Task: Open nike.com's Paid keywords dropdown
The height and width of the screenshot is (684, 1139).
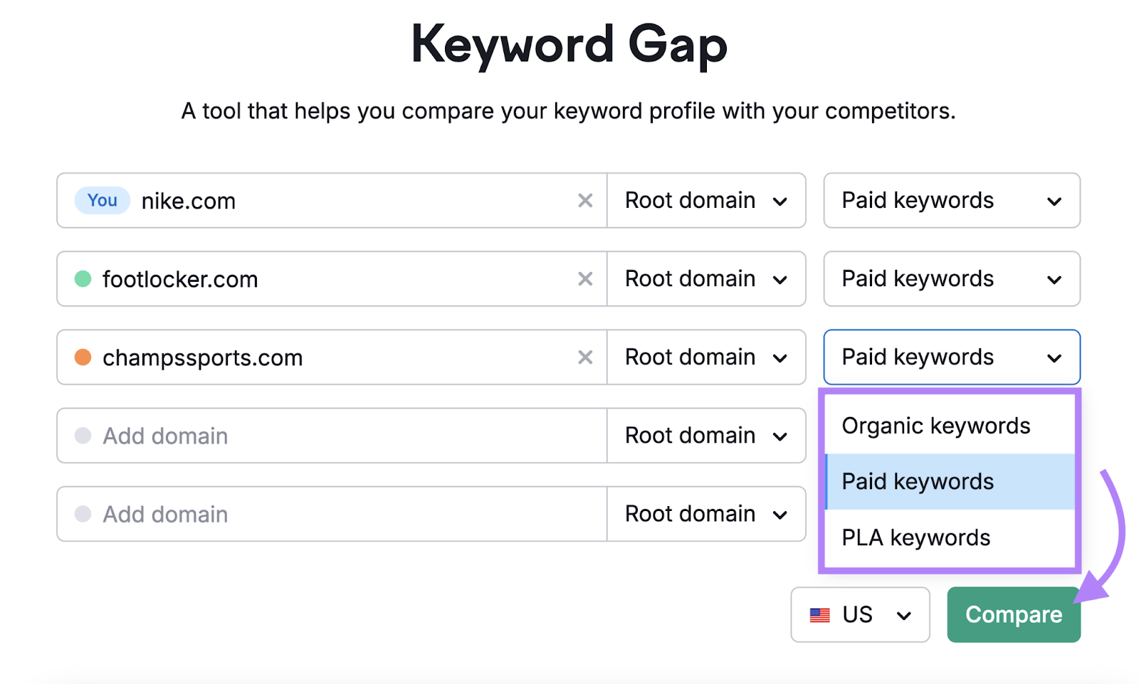Action: (x=951, y=200)
